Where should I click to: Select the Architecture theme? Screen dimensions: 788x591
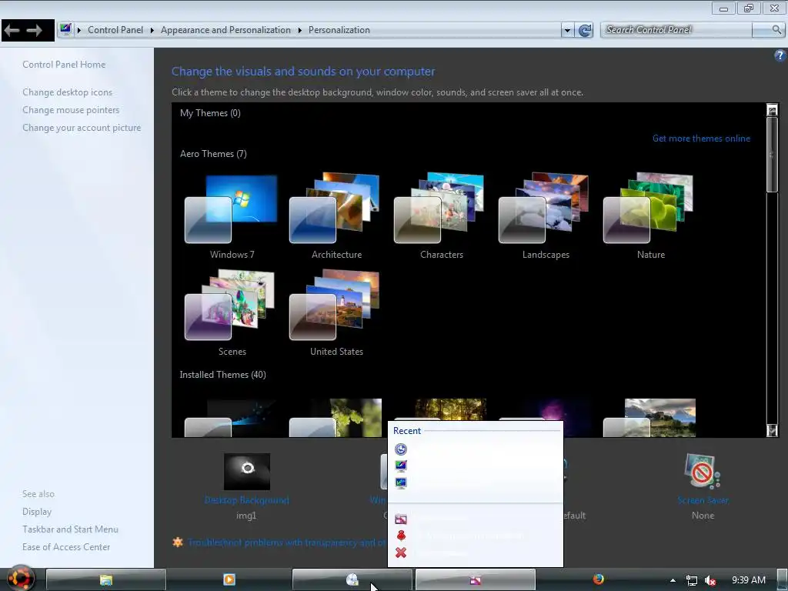336,216
